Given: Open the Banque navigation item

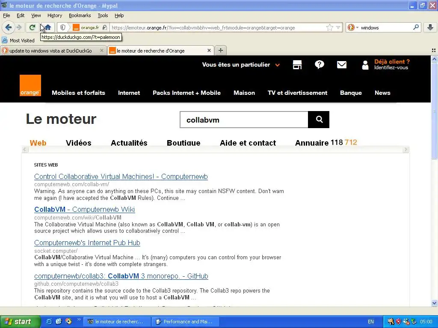Looking at the screenshot, I should coord(351,93).
